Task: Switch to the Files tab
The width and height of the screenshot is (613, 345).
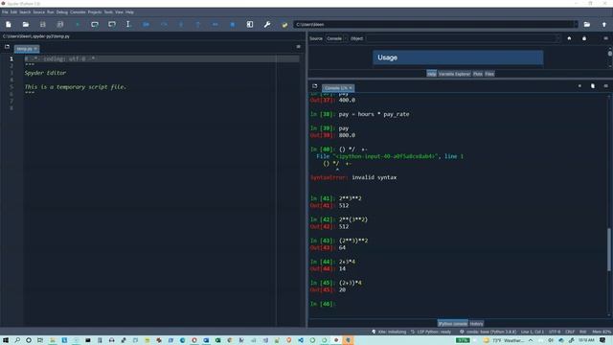Action: 489,74
